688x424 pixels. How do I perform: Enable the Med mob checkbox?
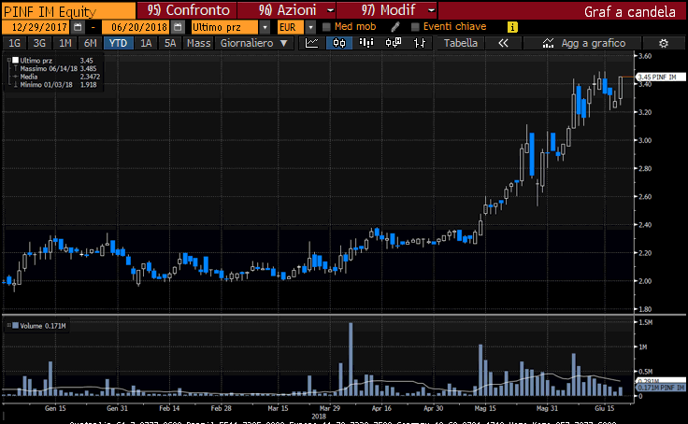(326, 27)
